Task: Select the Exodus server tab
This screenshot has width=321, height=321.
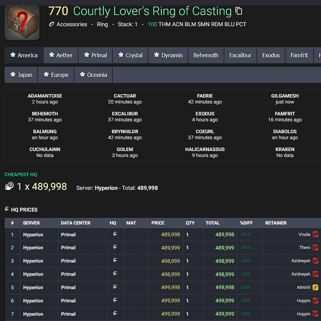Action: pyautogui.click(x=271, y=55)
